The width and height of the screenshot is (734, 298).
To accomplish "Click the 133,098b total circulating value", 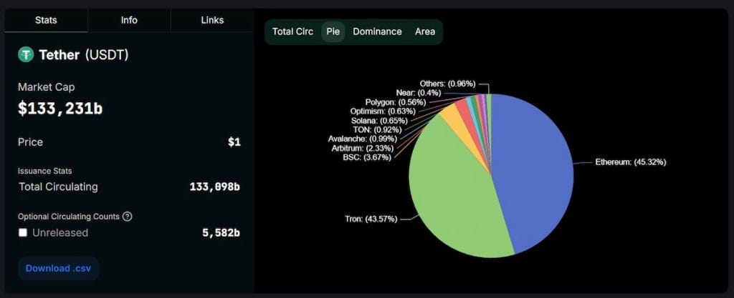I will 214,187.
